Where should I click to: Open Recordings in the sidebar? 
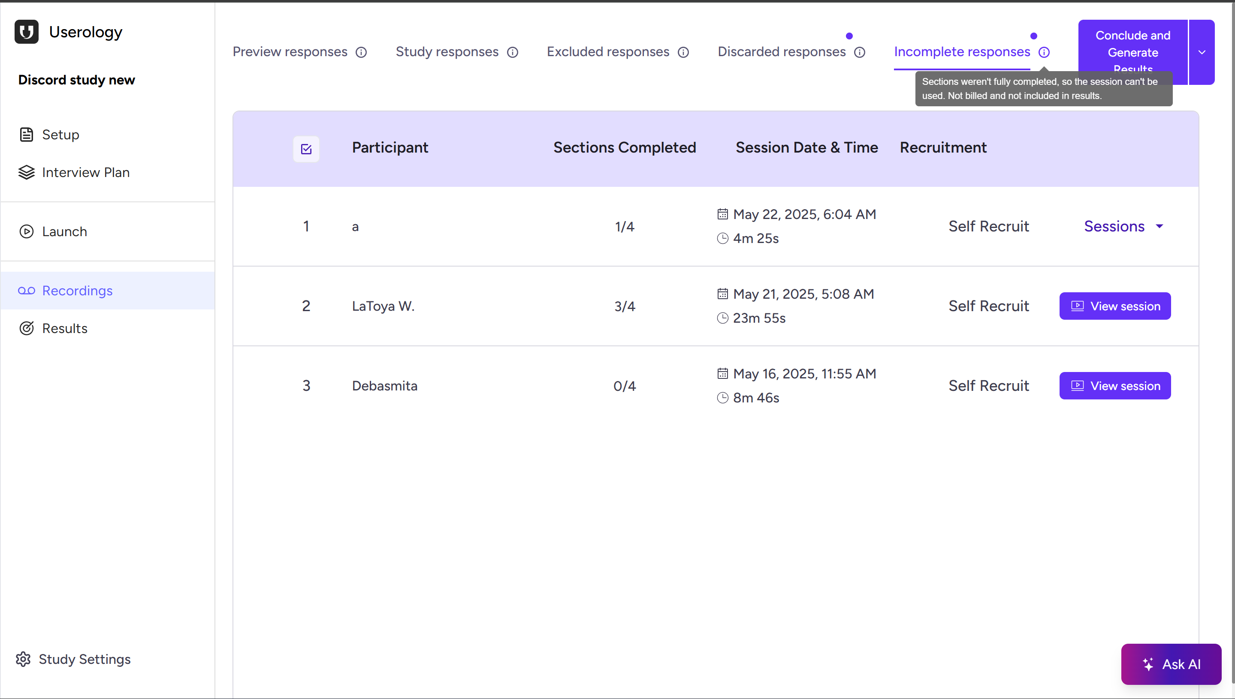tap(77, 291)
